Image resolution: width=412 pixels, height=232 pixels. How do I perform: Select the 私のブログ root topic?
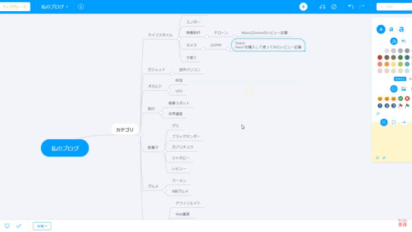(65, 148)
